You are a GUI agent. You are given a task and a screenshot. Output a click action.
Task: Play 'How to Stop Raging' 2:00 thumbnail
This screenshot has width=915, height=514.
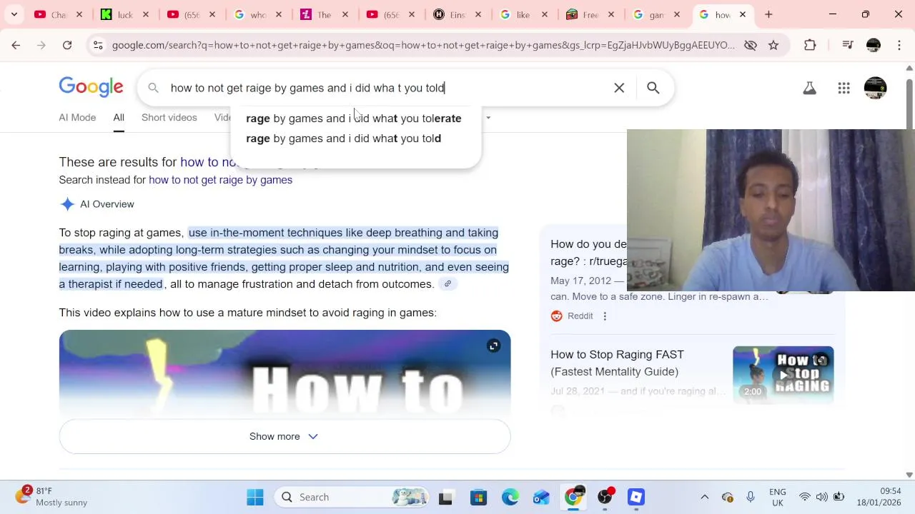click(x=783, y=375)
